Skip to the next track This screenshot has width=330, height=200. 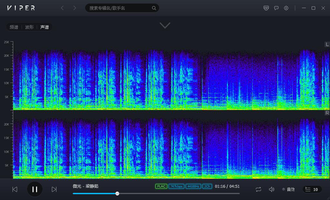pyautogui.click(x=54, y=189)
